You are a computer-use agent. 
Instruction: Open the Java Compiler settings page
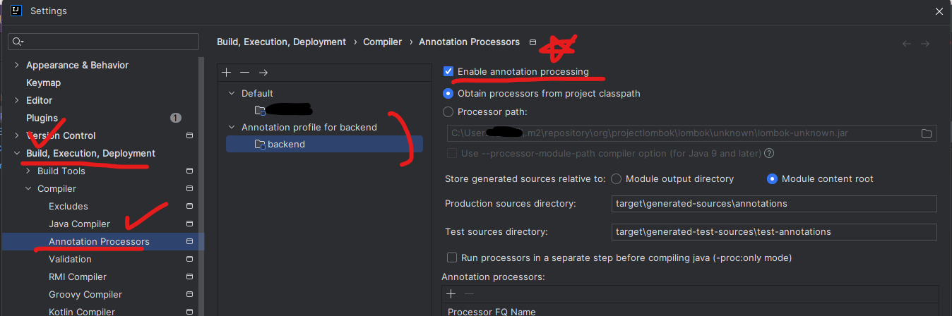(79, 224)
